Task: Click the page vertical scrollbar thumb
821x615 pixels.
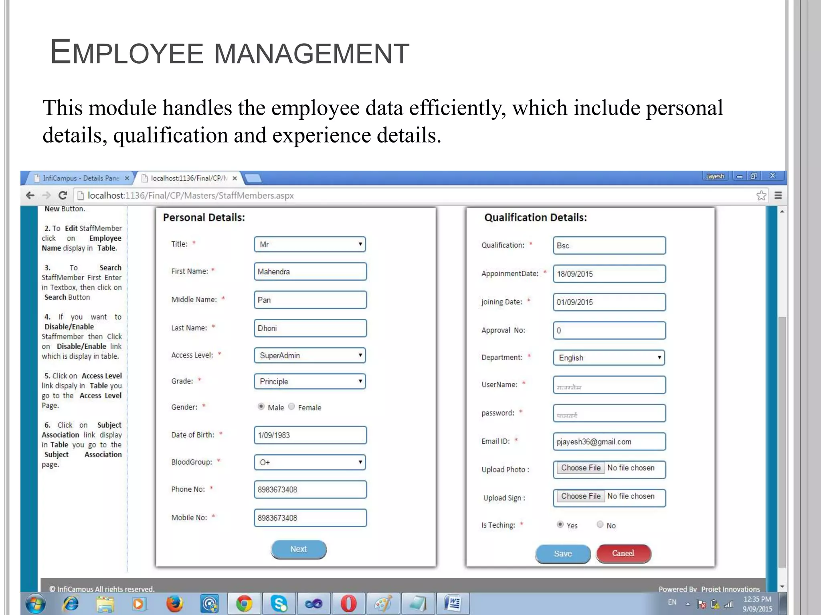Action: coord(782,442)
